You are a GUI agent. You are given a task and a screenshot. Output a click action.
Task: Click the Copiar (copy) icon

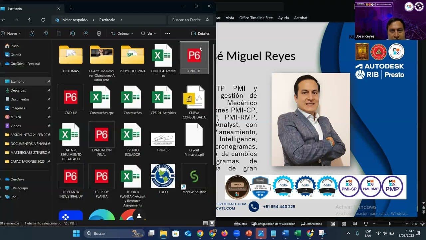pyautogui.click(x=46, y=33)
